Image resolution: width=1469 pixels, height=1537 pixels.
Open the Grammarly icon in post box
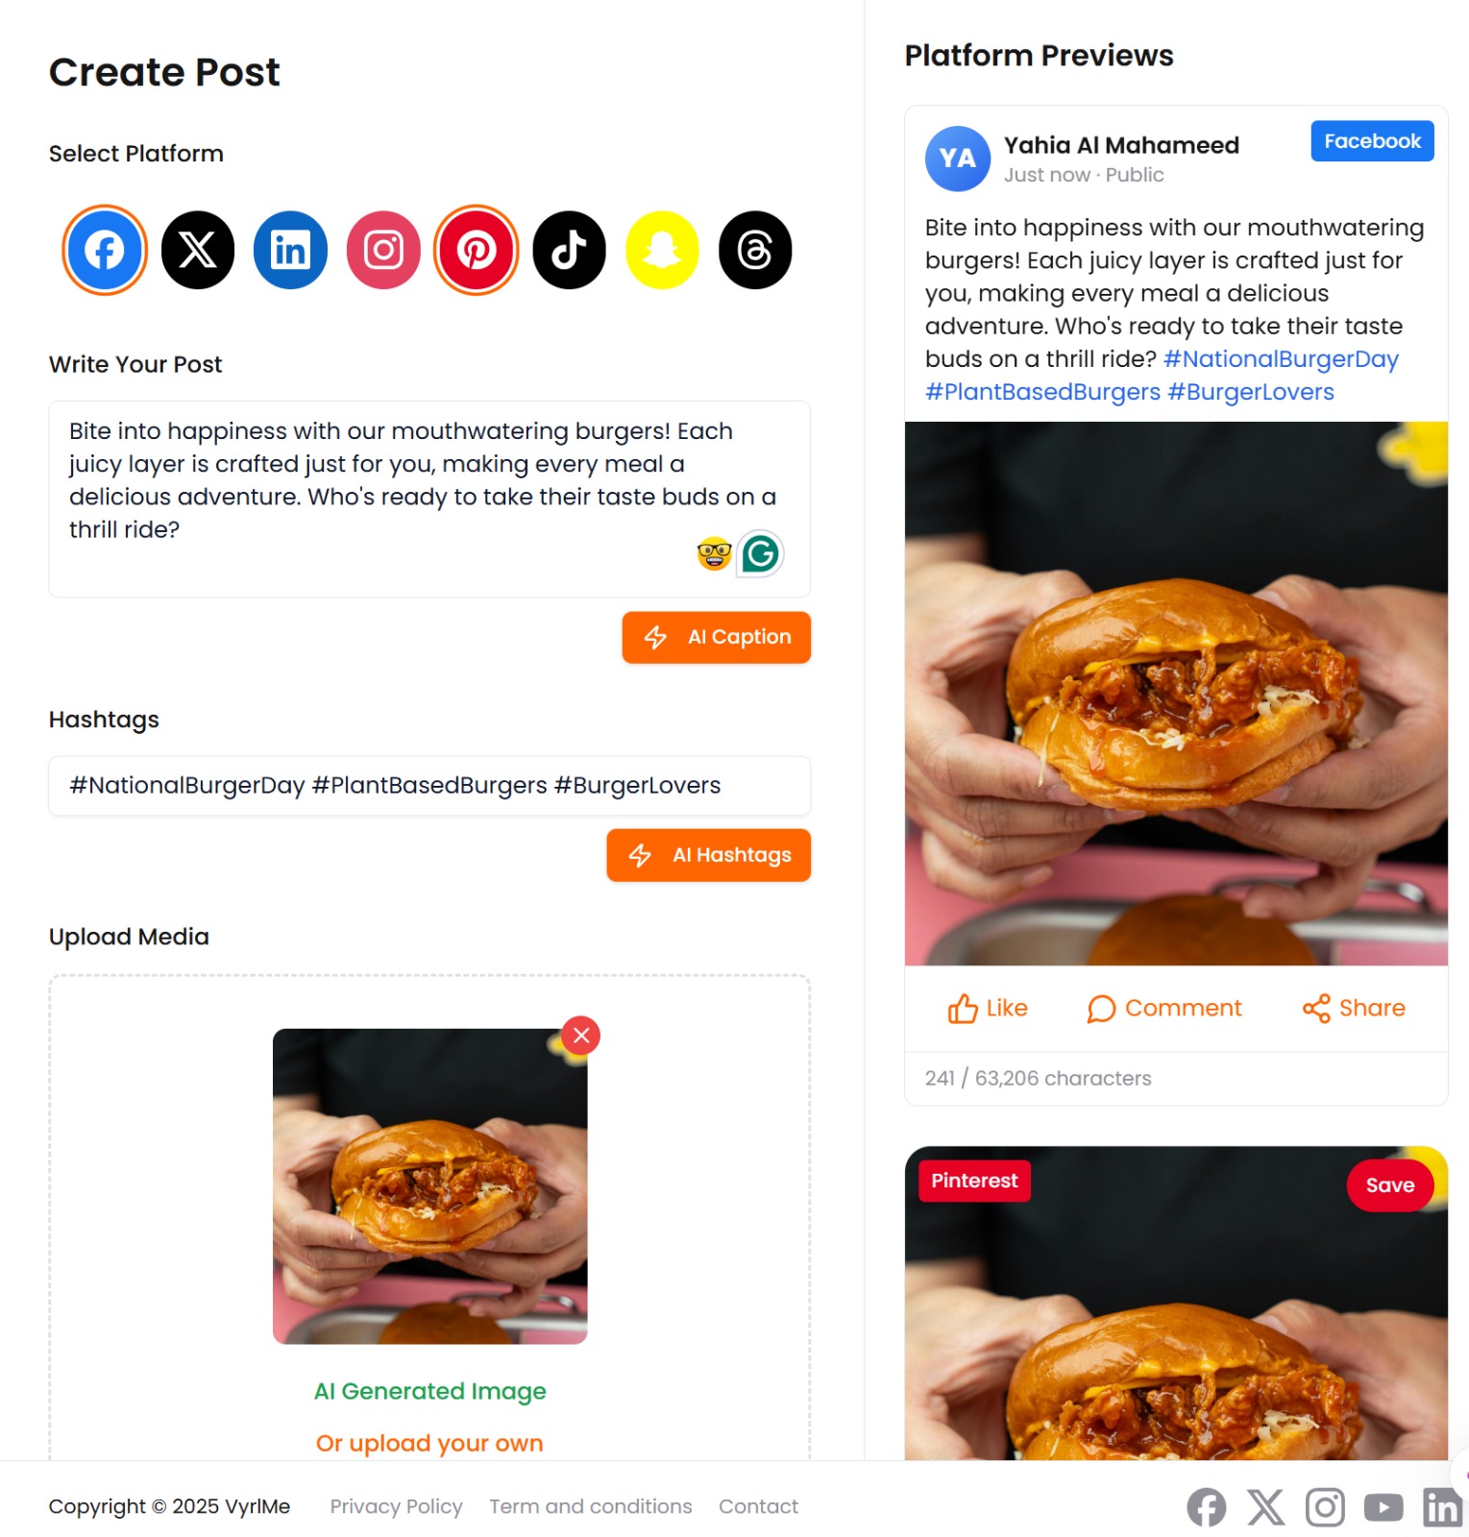coord(760,554)
